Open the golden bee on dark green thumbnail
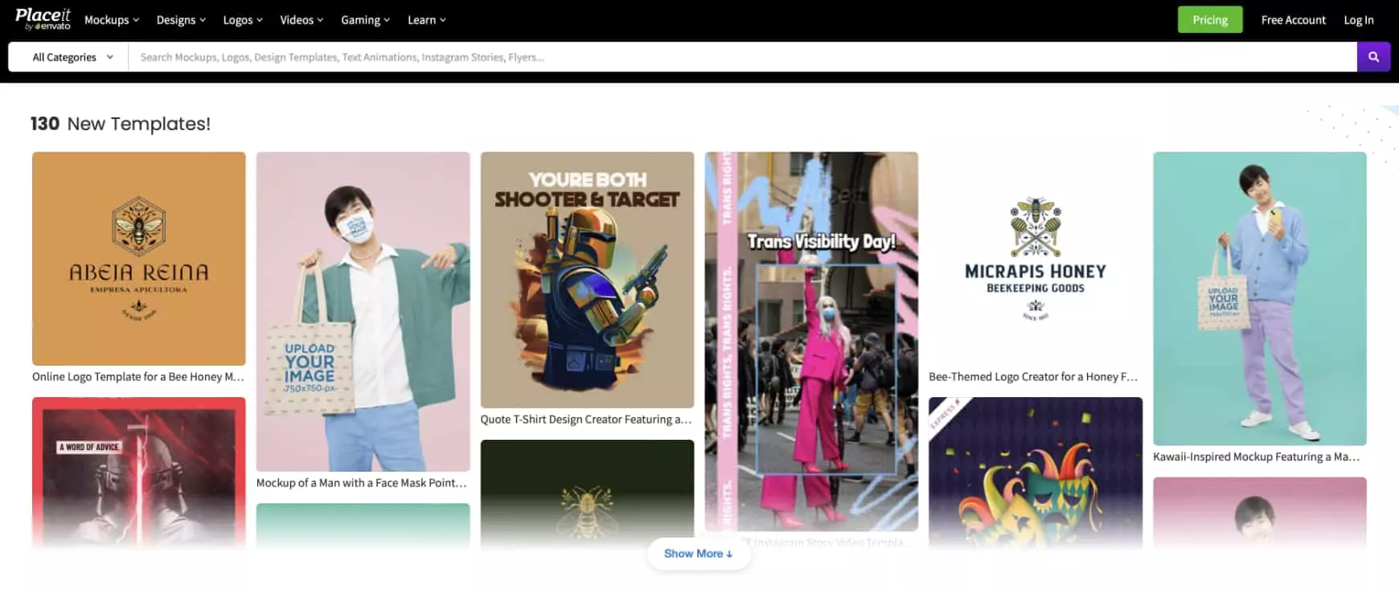Image resolution: width=1399 pixels, height=590 pixels. coord(587,494)
